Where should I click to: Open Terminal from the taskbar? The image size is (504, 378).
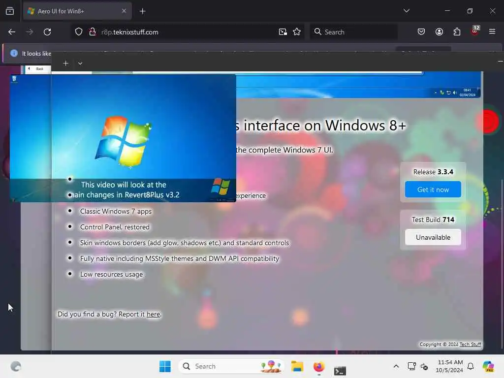click(340, 371)
